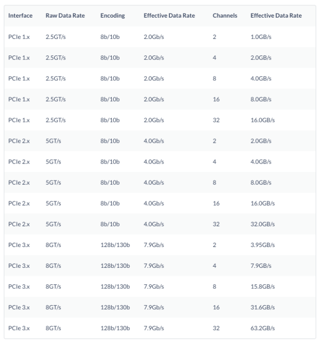This screenshot has width=320, height=345.
Task: Select PCIe 3.x in the last table row
Action: (19, 328)
